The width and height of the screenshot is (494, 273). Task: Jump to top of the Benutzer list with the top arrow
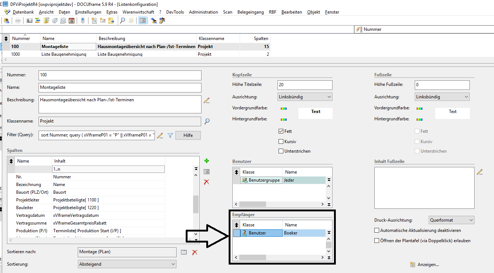pos(329,180)
